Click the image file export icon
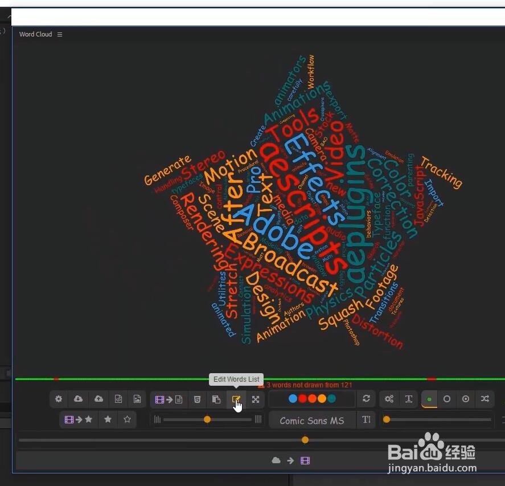 (x=137, y=399)
